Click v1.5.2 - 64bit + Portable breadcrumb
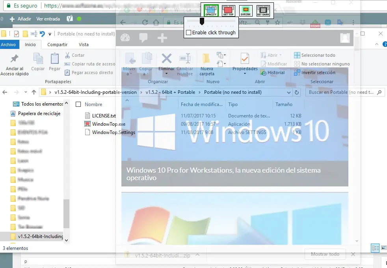Screen dimensions: 387x268 coord(170,92)
